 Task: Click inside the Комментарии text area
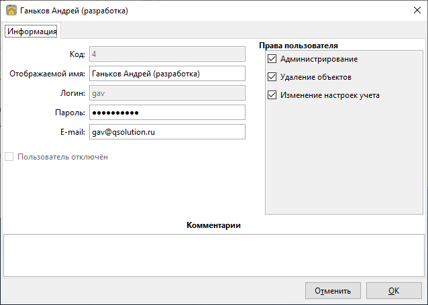[213, 253]
